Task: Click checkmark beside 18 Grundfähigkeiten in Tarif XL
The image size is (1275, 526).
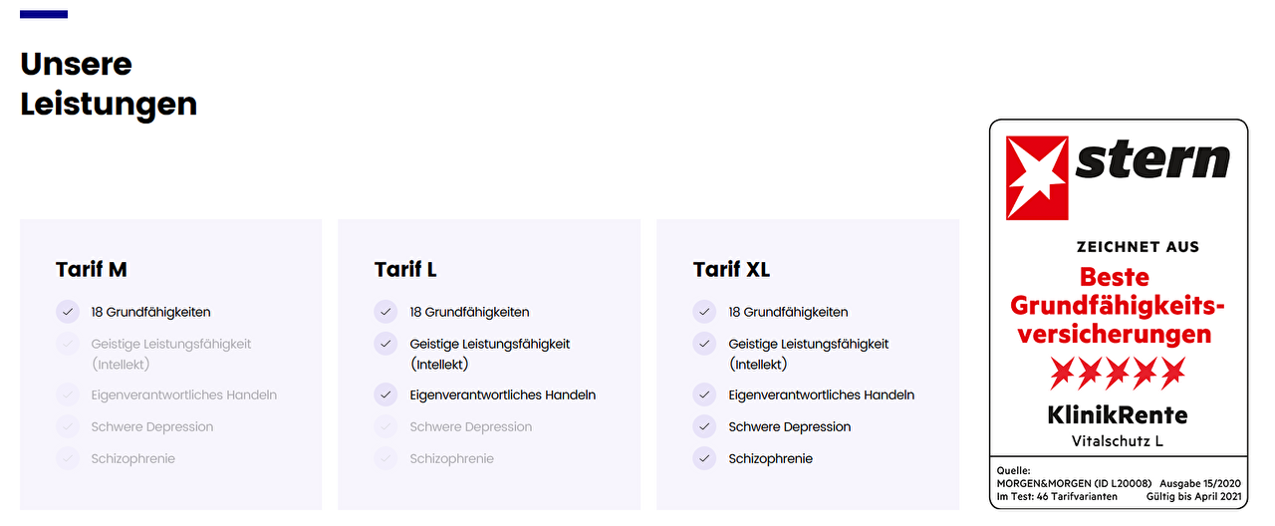Action: pyautogui.click(x=705, y=312)
